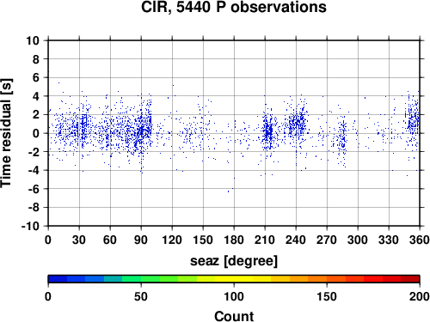Click the plot title 'CIR, 5440 P observations'

click(234, 7)
